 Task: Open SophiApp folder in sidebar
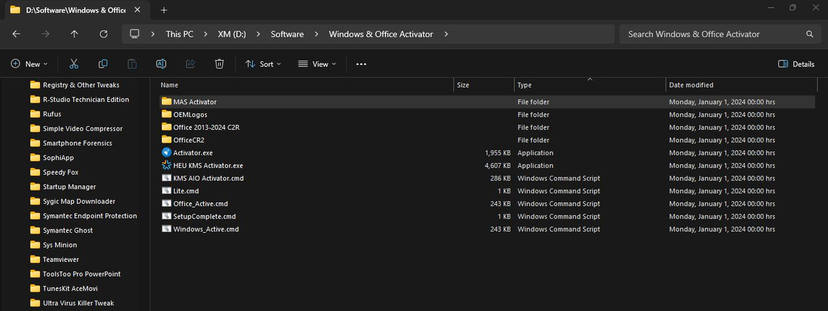pos(52,158)
